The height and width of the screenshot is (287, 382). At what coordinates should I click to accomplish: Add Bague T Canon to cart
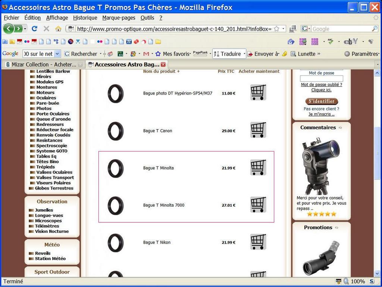tap(258, 130)
